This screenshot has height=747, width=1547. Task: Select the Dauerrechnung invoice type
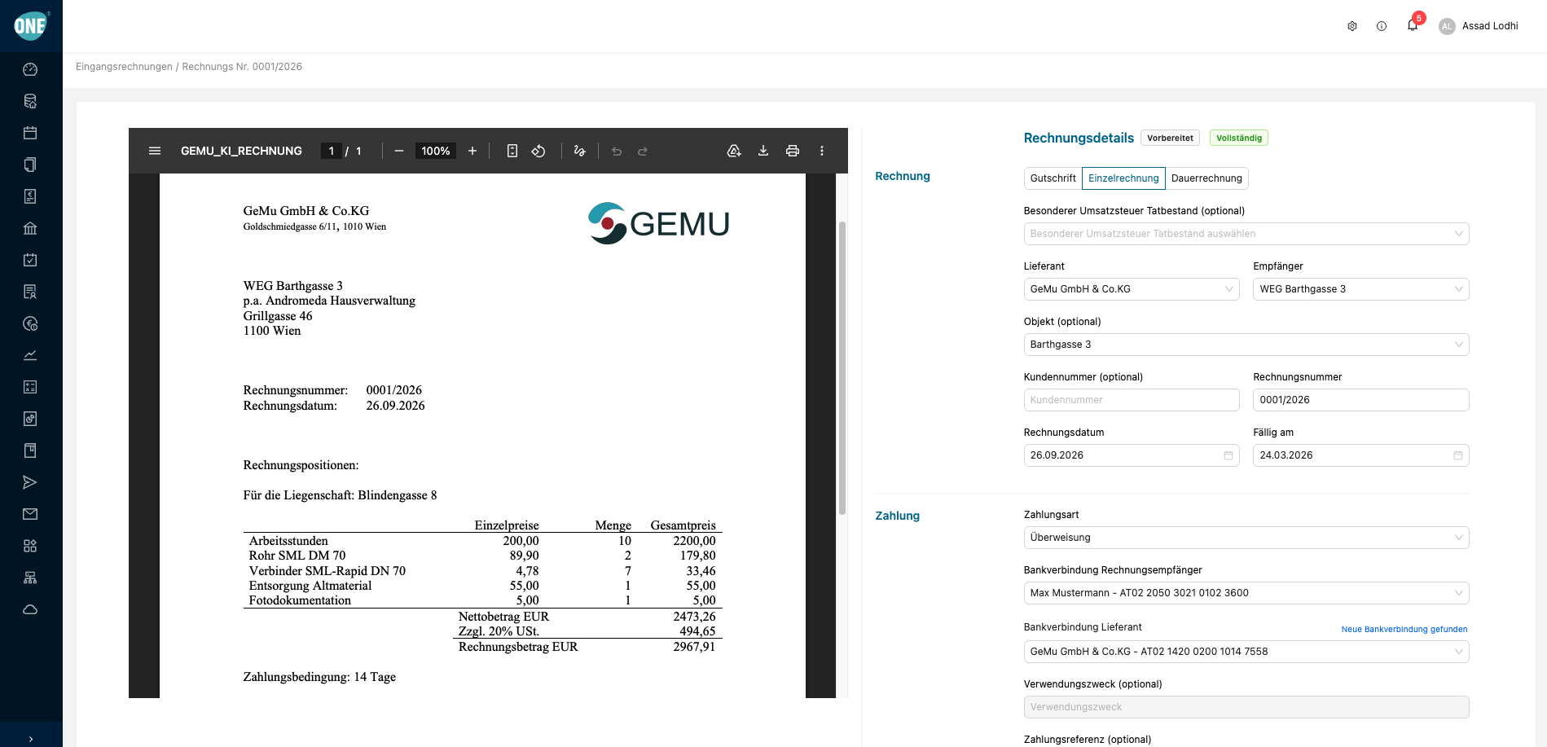coord(1206,178)
